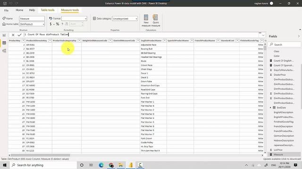Image resolution: width=302 pixels, height=169 pixels.
Task: Click the vertical table scrollbar
Action: [265, 48]
